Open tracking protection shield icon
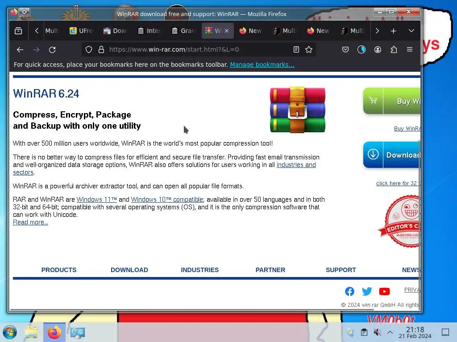Viewport: 457px width, 342px height. [x=89, y=50]
